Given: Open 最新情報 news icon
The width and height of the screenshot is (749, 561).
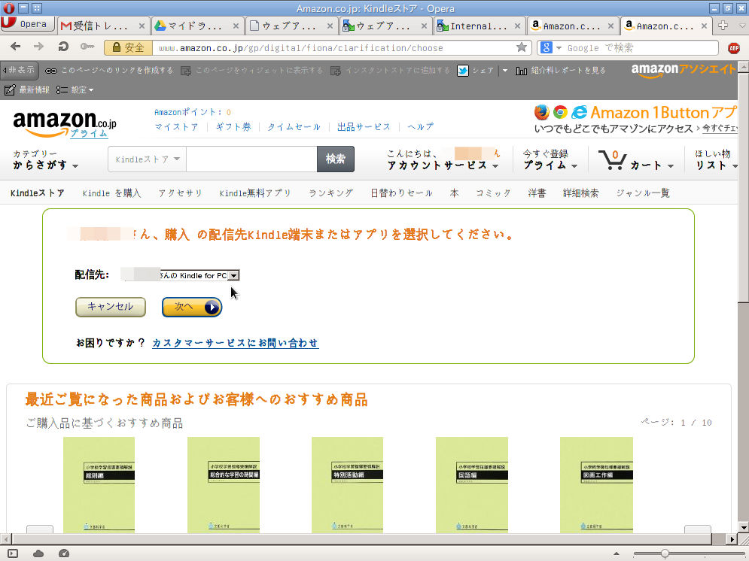Looking at the screenshot, I should point(10,89).
